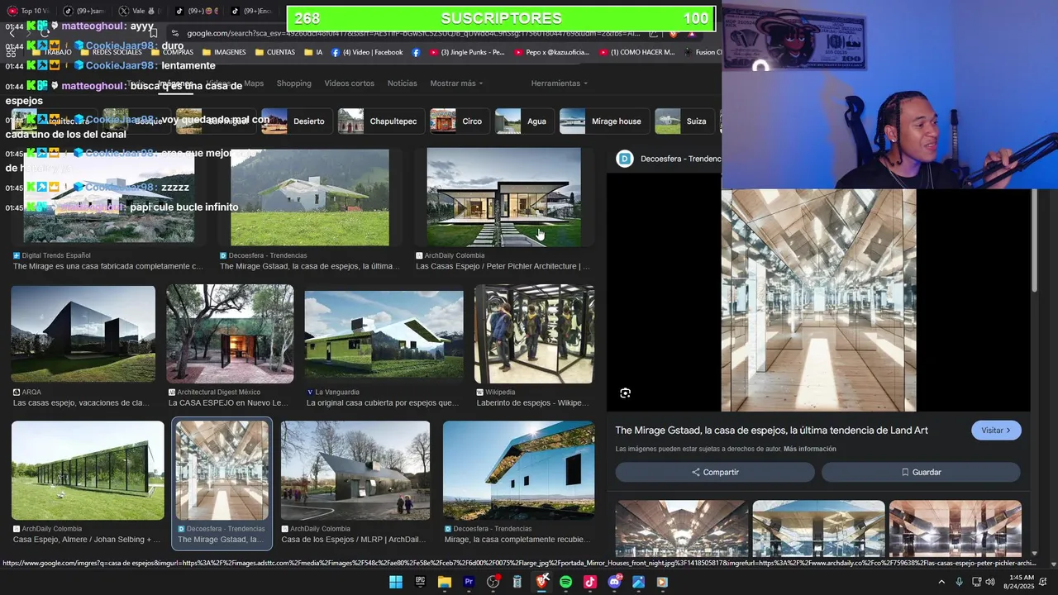Switch to the Shopping search tab
Image resolution: width=1058 pixels, height=595 pixels.
(294, 83)
